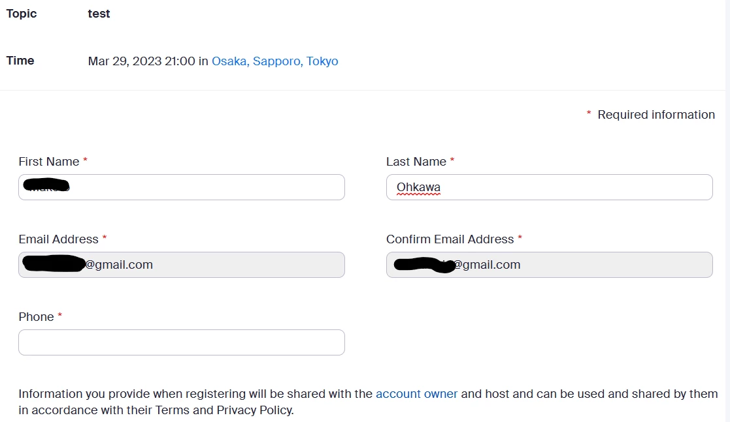This screenshot has width=730, height=422.
Task: Focus the Last Name field containing Ohkawa
Action: tap(550, 187)
